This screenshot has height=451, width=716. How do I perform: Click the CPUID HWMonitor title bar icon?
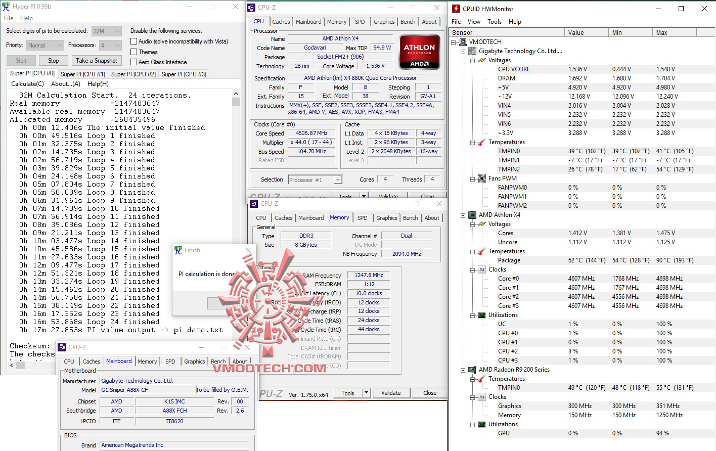click(456, 9)
